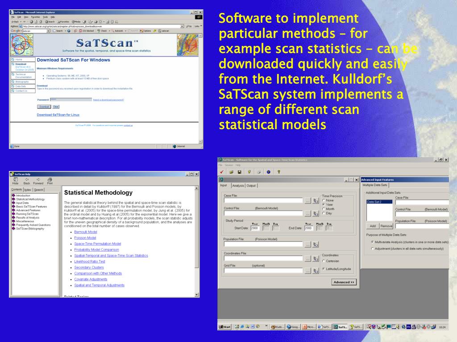The height and width of the screenshot is (342, 457).
Task: Click the import icon beside the Population File field
Action: click(316, 244)
